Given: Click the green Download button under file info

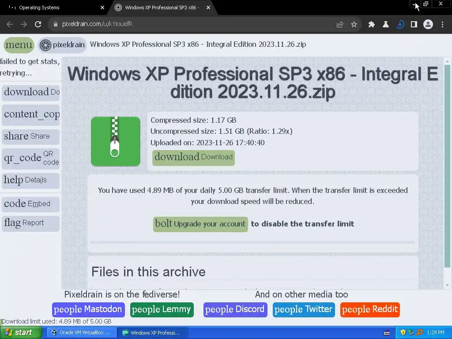Looking at the screenshot, I should click(193, 158).
